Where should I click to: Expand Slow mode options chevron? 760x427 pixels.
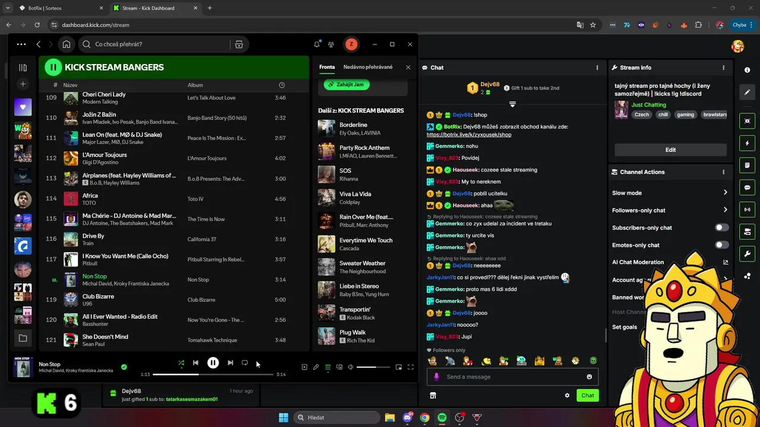(725, 193)
